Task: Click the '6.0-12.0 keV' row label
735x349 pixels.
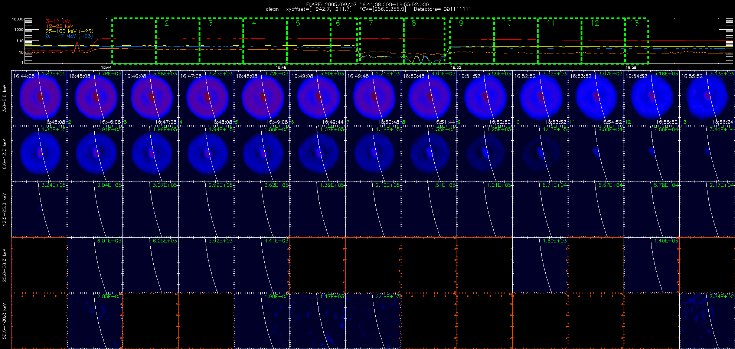Action: (x=4, y=154)
